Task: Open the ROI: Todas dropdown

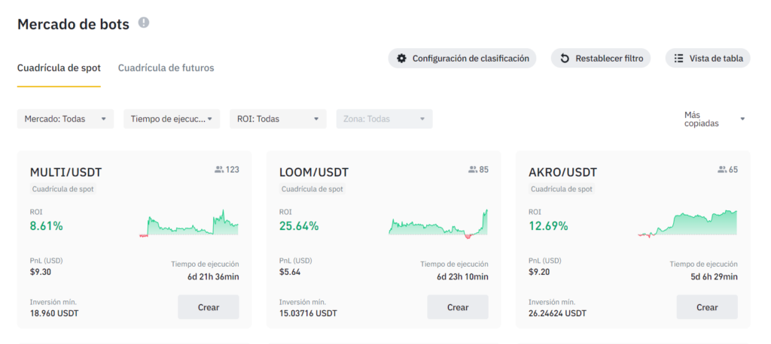Action: (278, 119)
